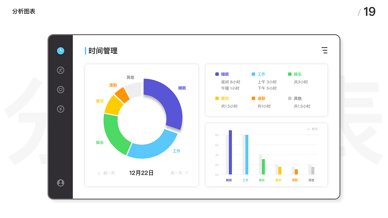Click the blue 工作 legend swatch

[253, 74]
